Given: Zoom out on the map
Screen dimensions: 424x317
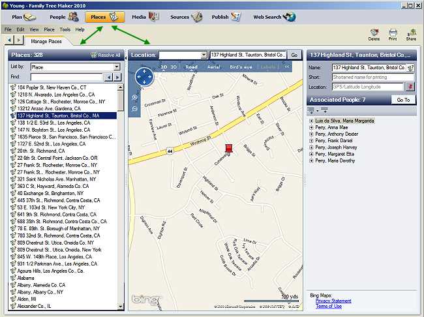Looking at the screenshot, I should tap(134, 109).
